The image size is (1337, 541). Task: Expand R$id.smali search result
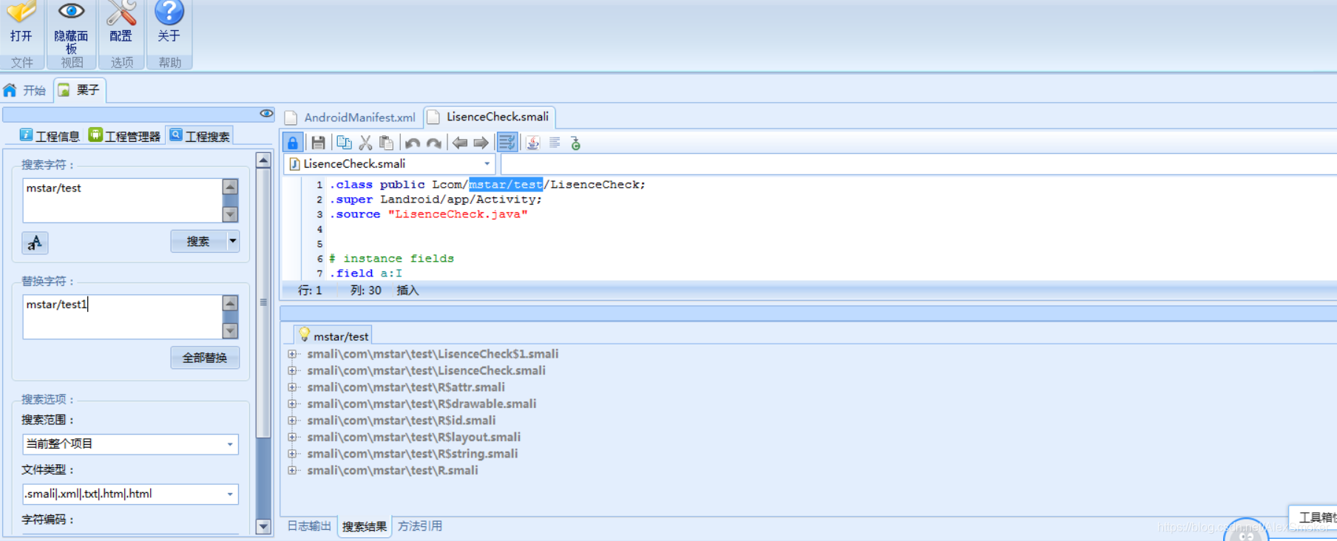pos(293,421)
